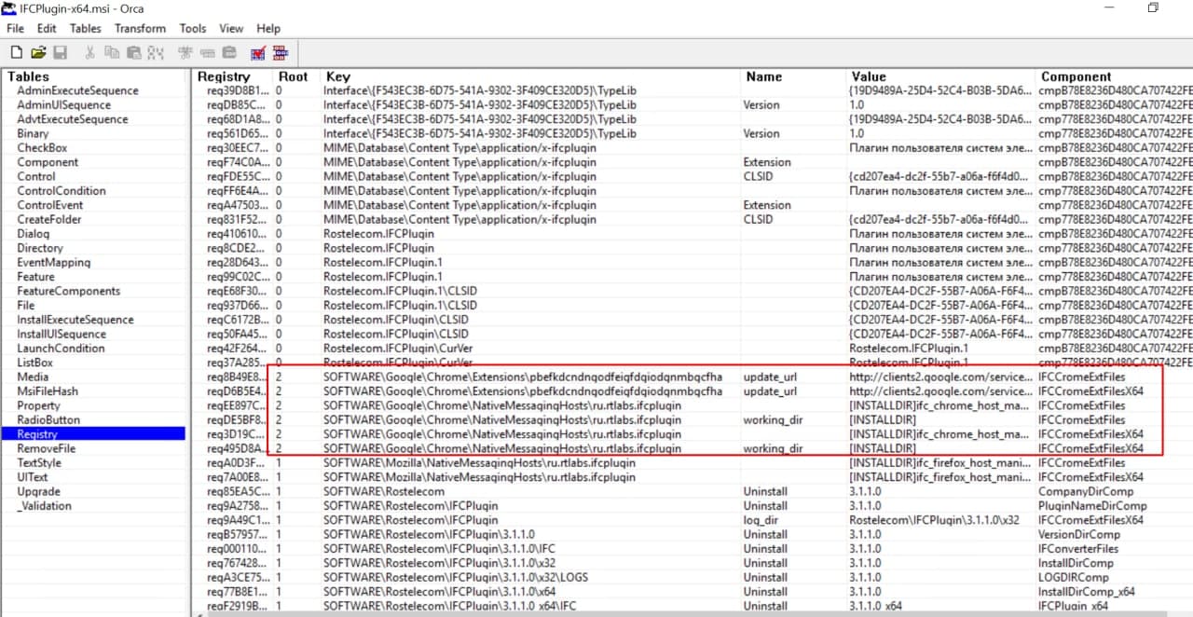Click the Validate icon with red checkmark
Viewport: 1193px width, 617px height.
pos(259,53)
